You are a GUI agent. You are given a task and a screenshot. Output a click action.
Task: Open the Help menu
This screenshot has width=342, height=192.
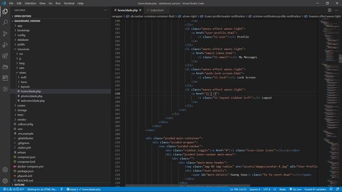(81, 3)
